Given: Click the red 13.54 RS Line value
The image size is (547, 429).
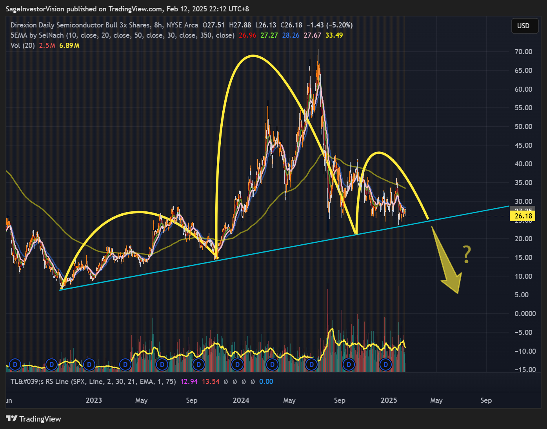Looking at the screenshot, I should tap(211, 382).
